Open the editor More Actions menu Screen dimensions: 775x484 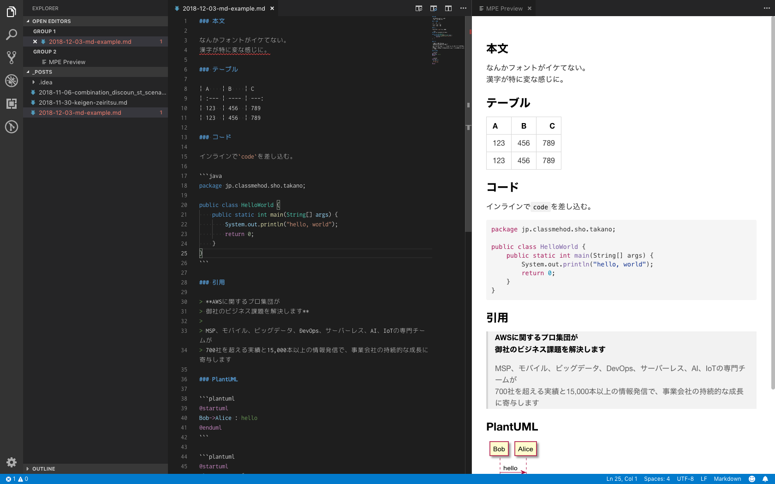pyautogui.click(x=463, y=8)
